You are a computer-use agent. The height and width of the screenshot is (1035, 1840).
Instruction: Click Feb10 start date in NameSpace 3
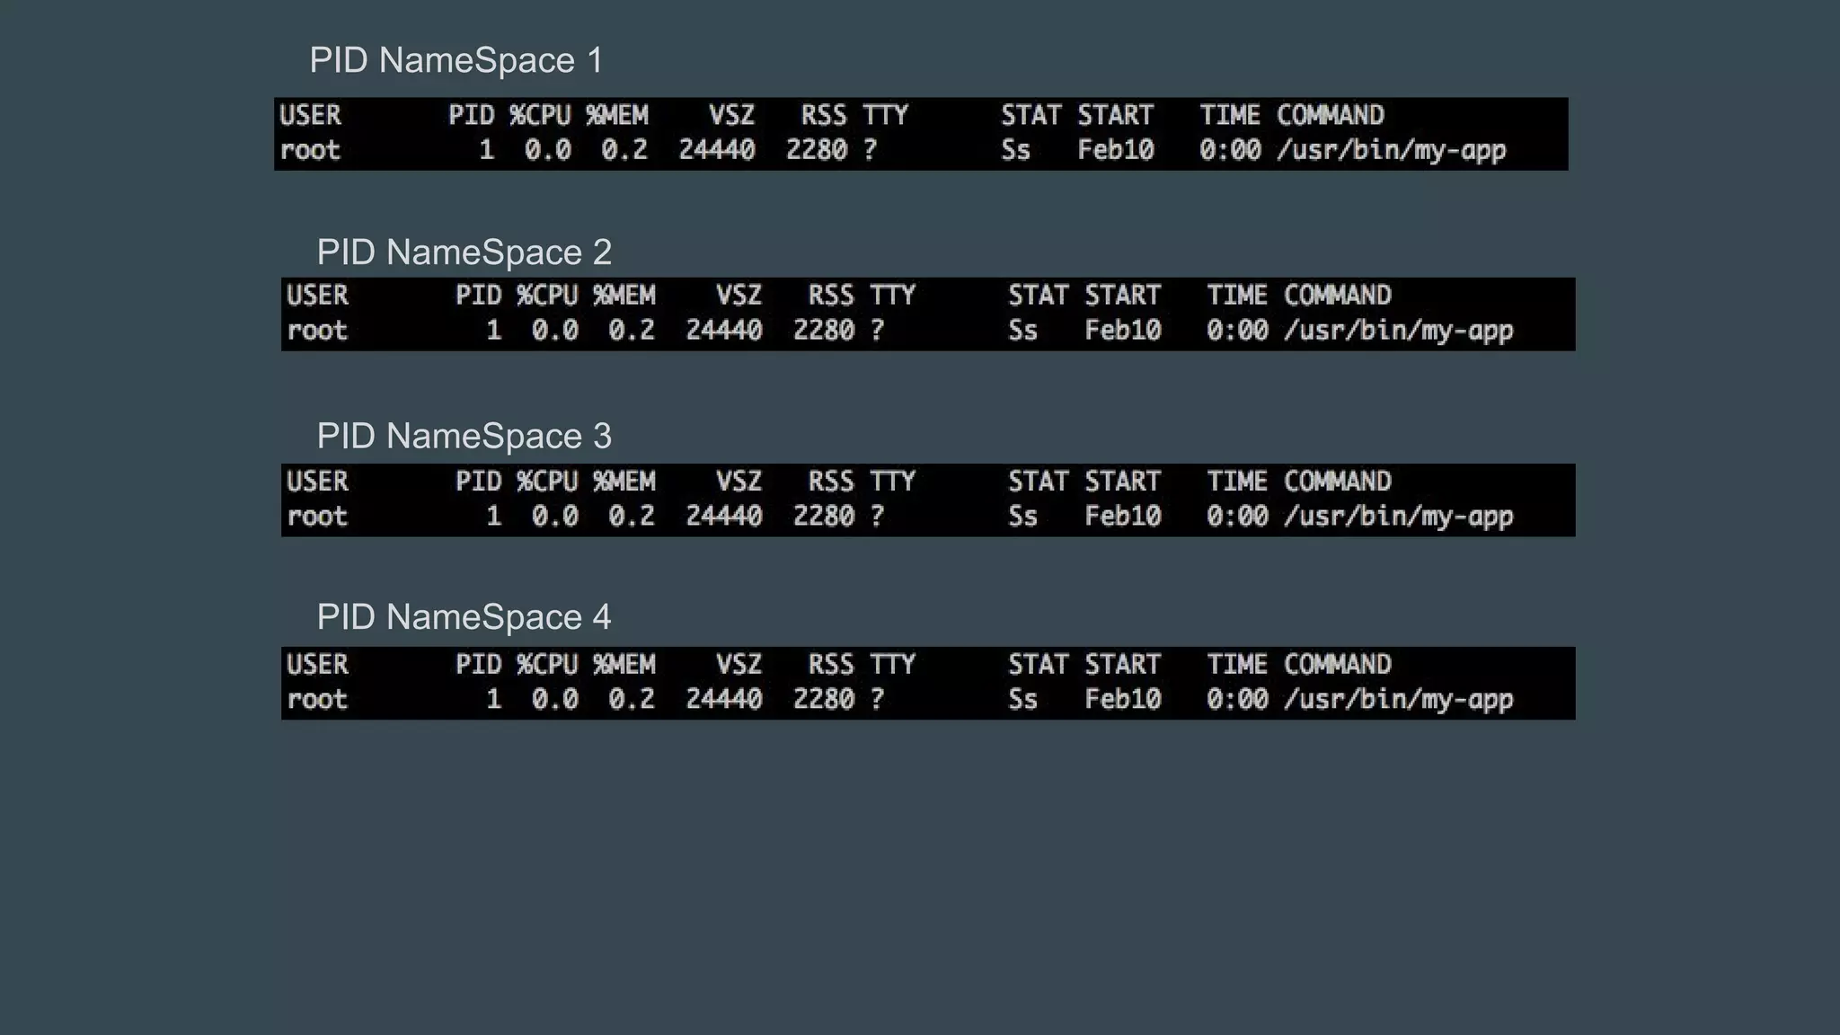pos(1123,517)
